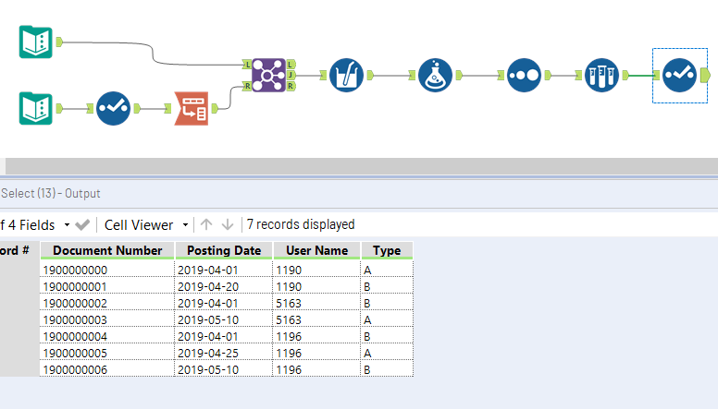The height and width of the screenshot is (409, 718).
Task: Click the Join tool's L output anchor
Action: pos(291,64)
